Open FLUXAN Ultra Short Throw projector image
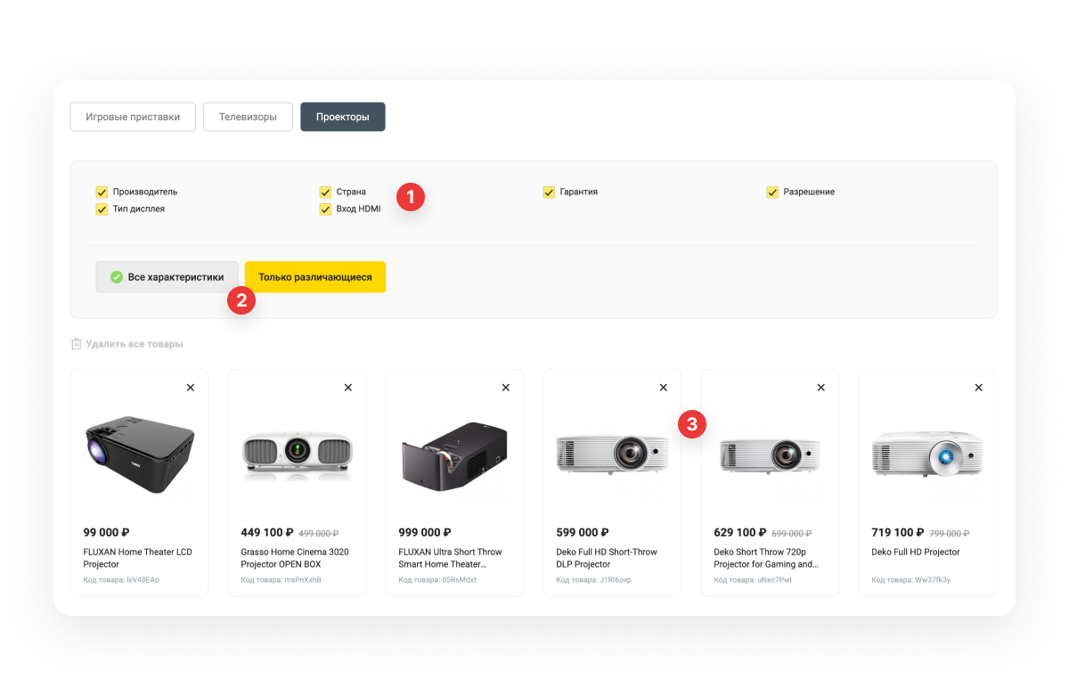 coord(454,455)
